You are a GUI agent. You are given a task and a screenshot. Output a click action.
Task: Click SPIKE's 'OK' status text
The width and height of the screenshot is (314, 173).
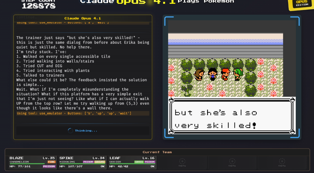click(x=102, y=166)
